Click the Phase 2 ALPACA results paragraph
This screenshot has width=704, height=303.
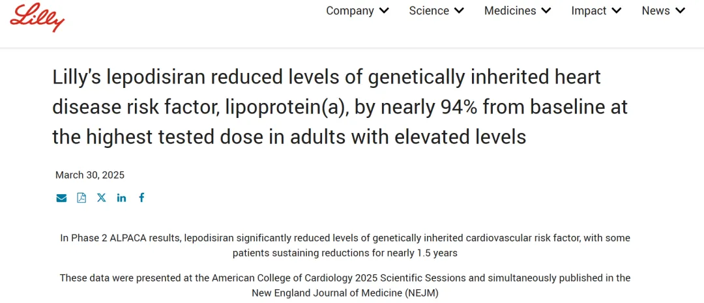click(345, 245)
